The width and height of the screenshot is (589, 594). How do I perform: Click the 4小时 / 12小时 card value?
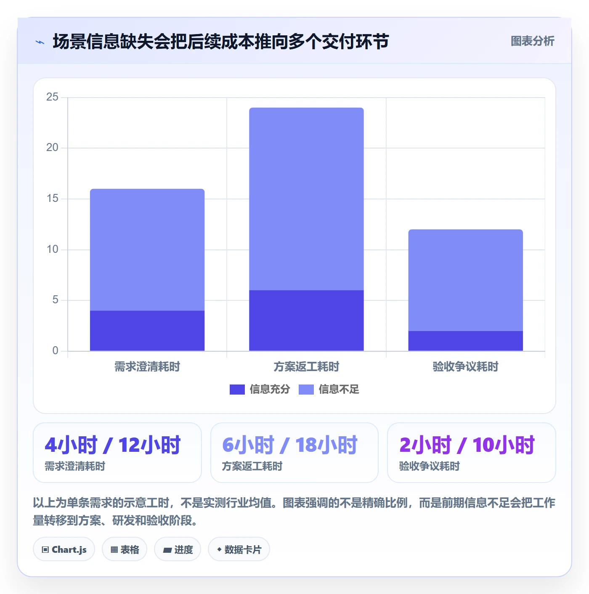[113, 445]
